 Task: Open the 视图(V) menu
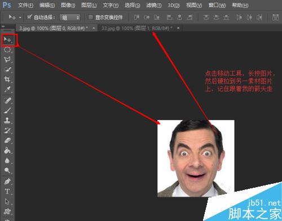(194, 5)
